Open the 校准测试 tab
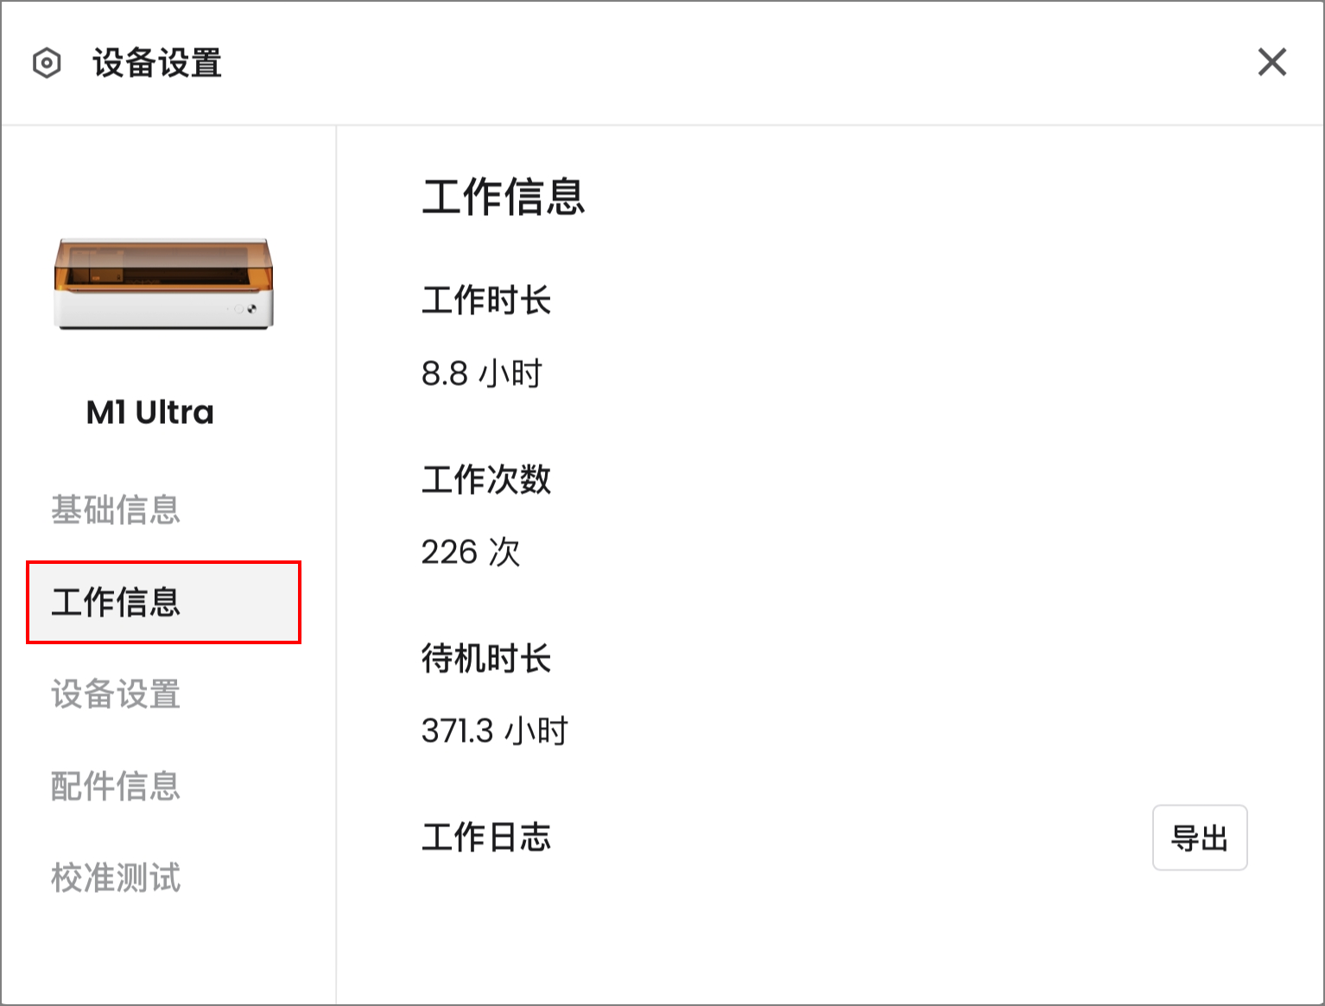The height and width of the screenshot is (1006, 1325). click(x=116, y=878)
